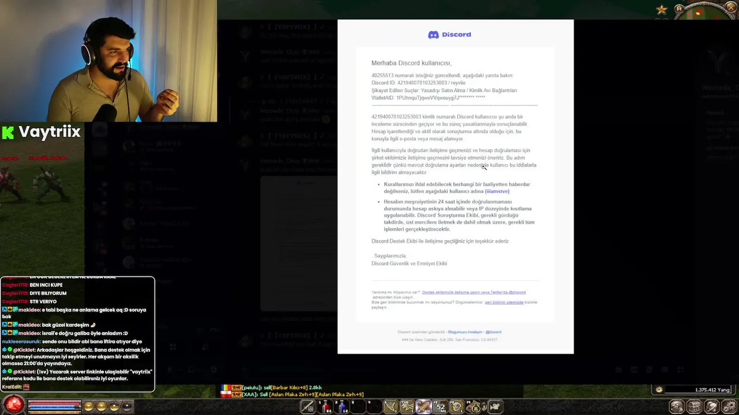Click the 'Discord Güvenlik ve Emniyet Ekibi' signature
The image size is (739, 415).
click(409, 263)
